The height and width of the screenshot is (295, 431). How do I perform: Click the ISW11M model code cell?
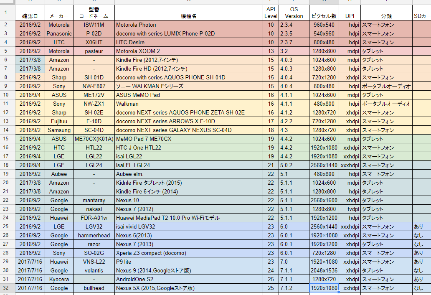[x=94, y=25]
